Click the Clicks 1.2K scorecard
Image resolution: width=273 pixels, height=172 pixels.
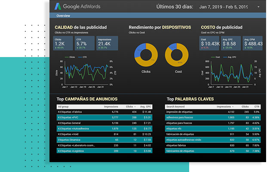[63, 43]
